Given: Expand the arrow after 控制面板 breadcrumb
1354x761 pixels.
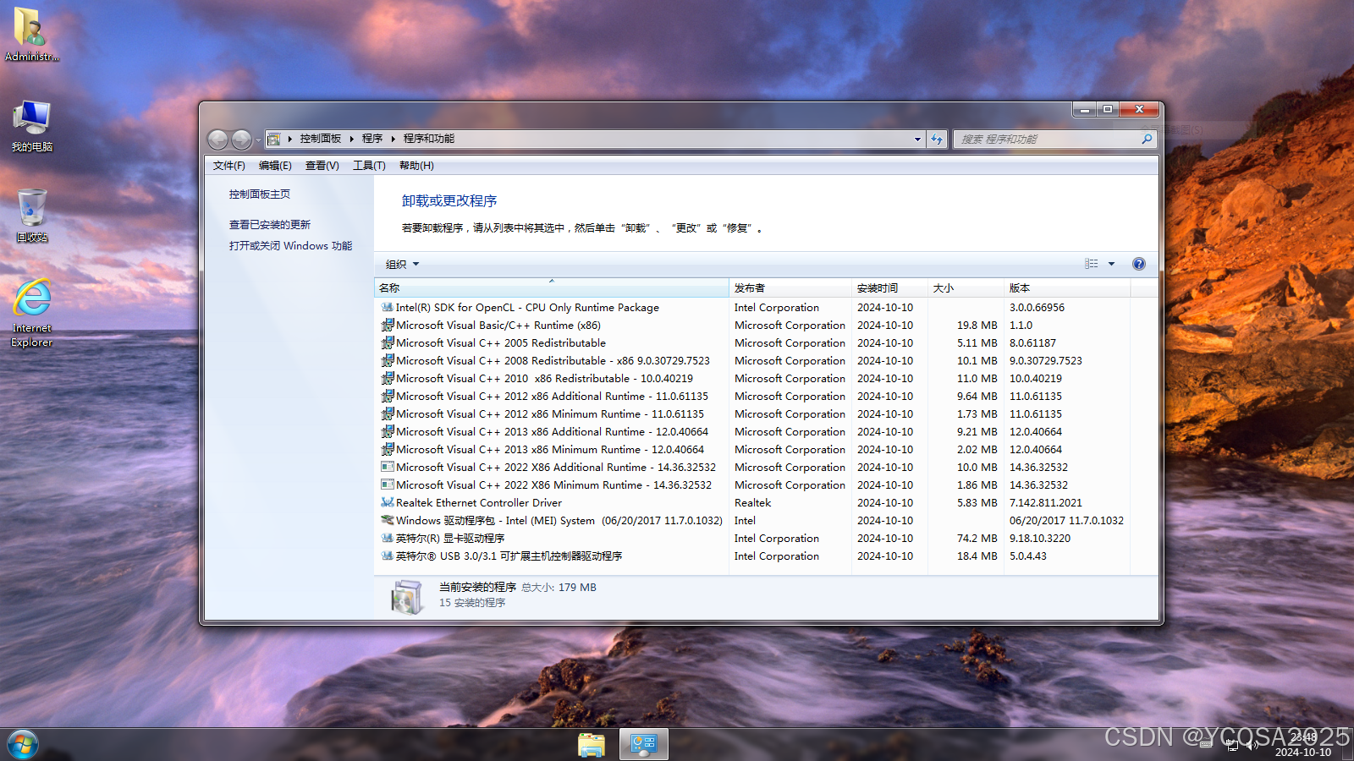Looking at the screenshot, I should tap(352, 139).
